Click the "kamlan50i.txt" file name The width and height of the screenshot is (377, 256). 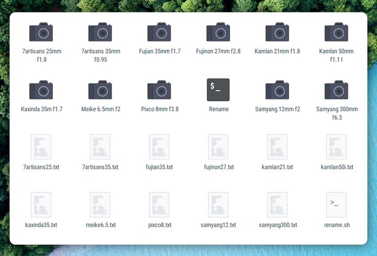(x=337, y=167)
